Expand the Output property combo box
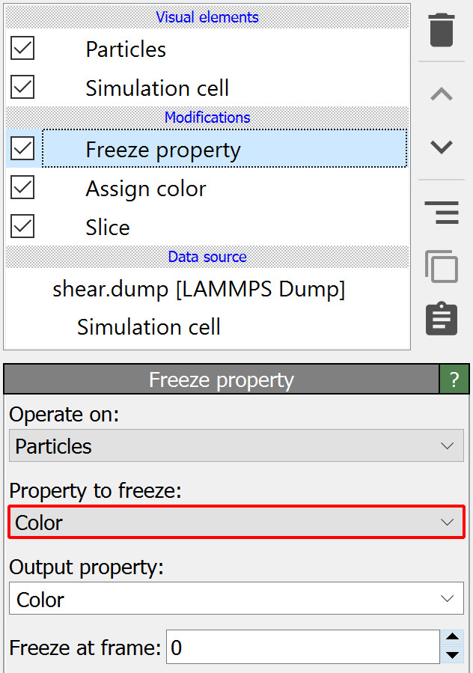Image resolution: width=473 pixels, height=673 pixels. pos(236,600)
